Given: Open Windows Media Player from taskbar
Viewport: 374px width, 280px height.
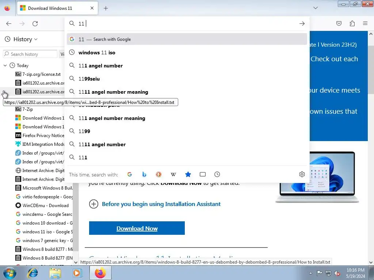Looking at the screenshot, I should pyautogui.click(x=77, y=273).
